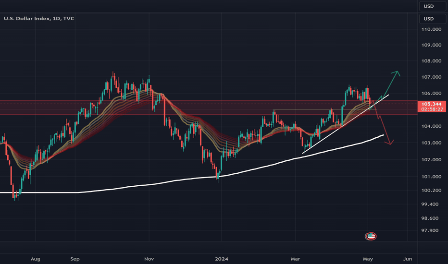Click the Sep label on time axis
The image size is (448, 264).
click(x=75, y=259)
